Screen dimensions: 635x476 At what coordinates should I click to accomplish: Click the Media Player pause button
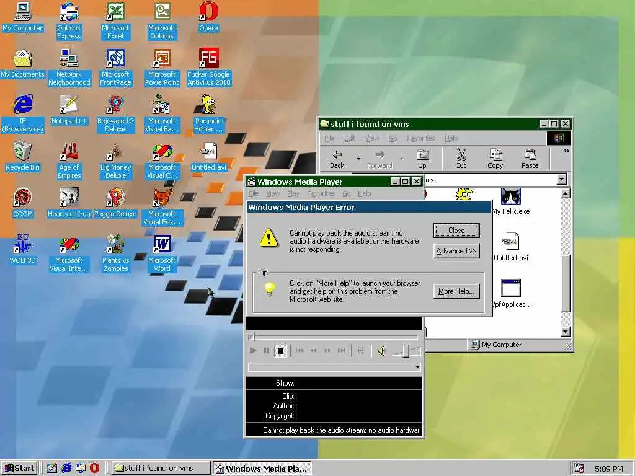267,351
